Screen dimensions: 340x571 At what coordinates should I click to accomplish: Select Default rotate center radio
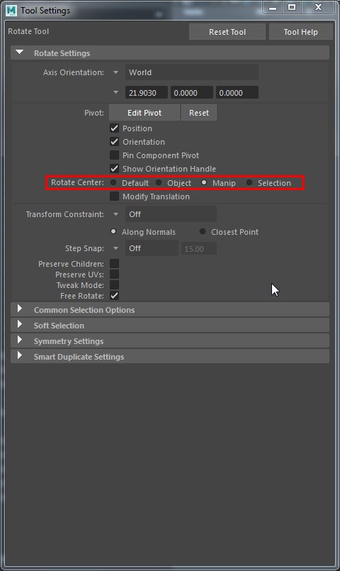[113, 182]
